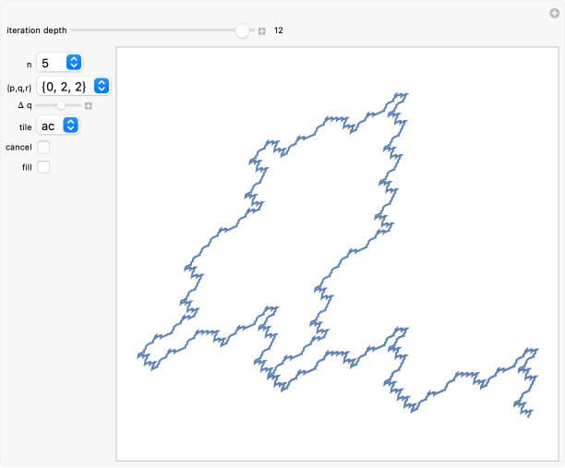This screenshot has width=565, height=468.
Task: Click the iteration depth value 12
Action: (x=278, y=30)
